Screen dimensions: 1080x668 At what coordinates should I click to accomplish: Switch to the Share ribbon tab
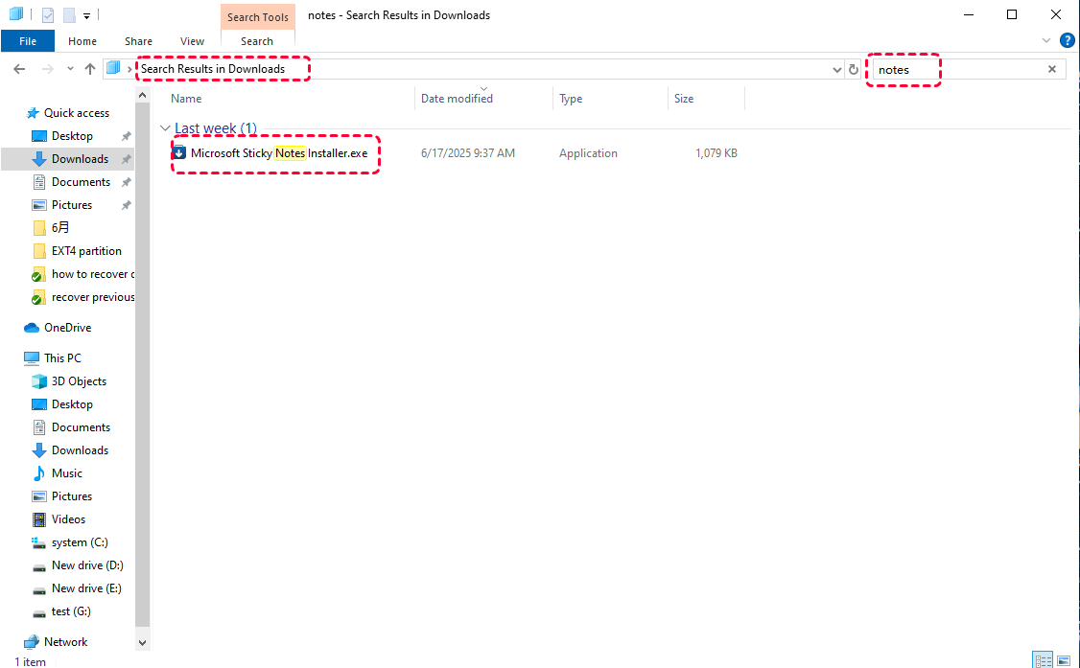[138, 41]
